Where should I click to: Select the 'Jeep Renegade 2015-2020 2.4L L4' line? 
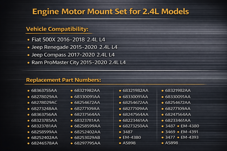coord(74,47)
